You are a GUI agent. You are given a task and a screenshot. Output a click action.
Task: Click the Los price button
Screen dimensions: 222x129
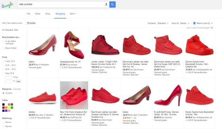(x=18, y=81)
